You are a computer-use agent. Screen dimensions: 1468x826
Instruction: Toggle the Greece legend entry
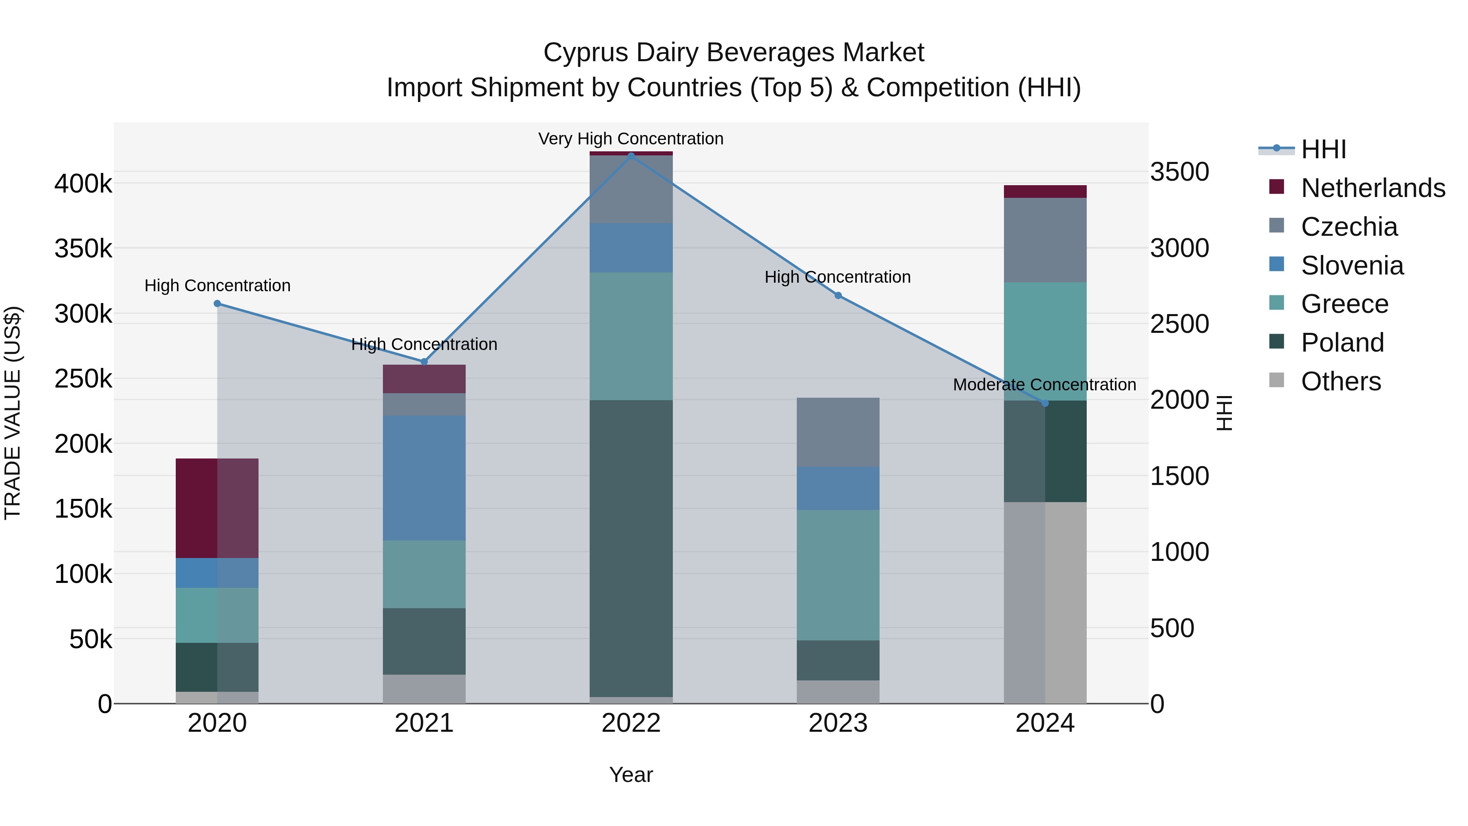coord(1329,304)
